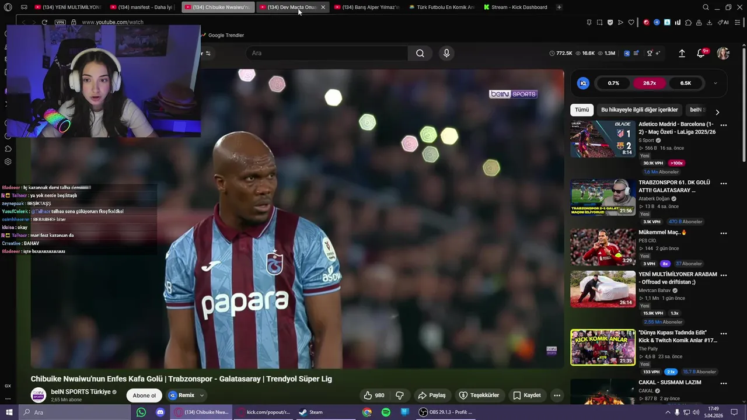Open the video's three-dot more actions
This screenshot has height=420, width=747.
tap(557, 395)
